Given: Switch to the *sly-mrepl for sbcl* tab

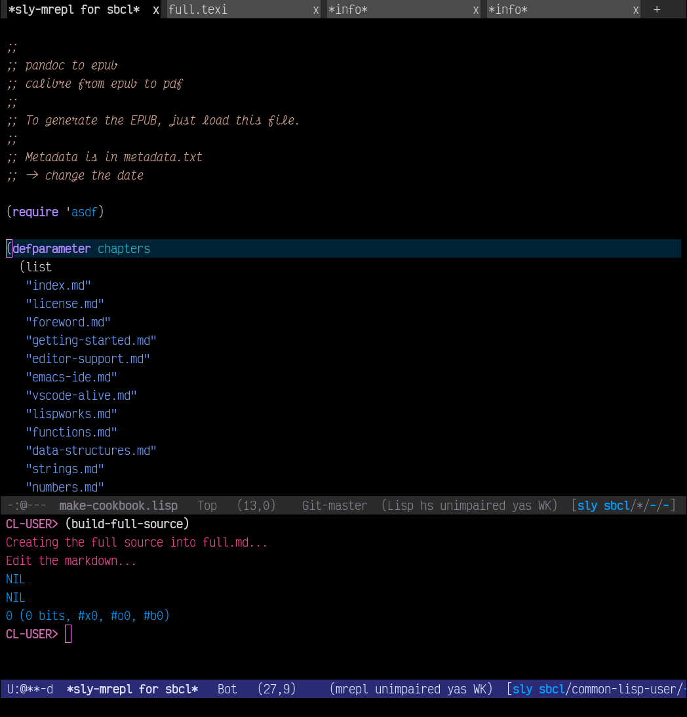Looking at the screenshot, I should (x=74, y=10).
